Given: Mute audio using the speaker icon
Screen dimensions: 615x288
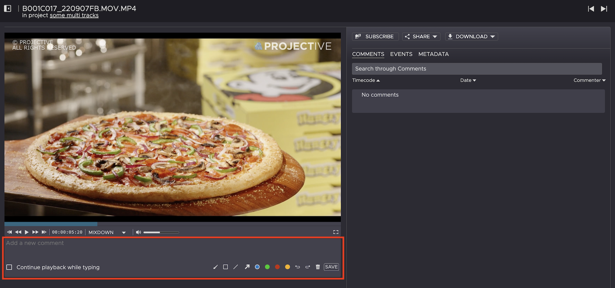Looking at the screenshot, I should pos(138,232).
